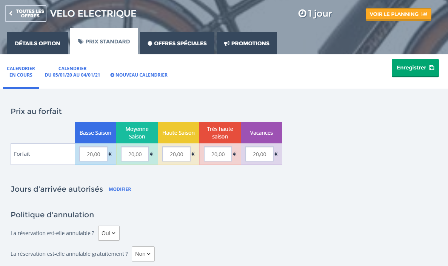The width and height of the screenshot is (448, 266).
Task: Click the chart icon in Voir le planning
Action: (x=424, y=14)
